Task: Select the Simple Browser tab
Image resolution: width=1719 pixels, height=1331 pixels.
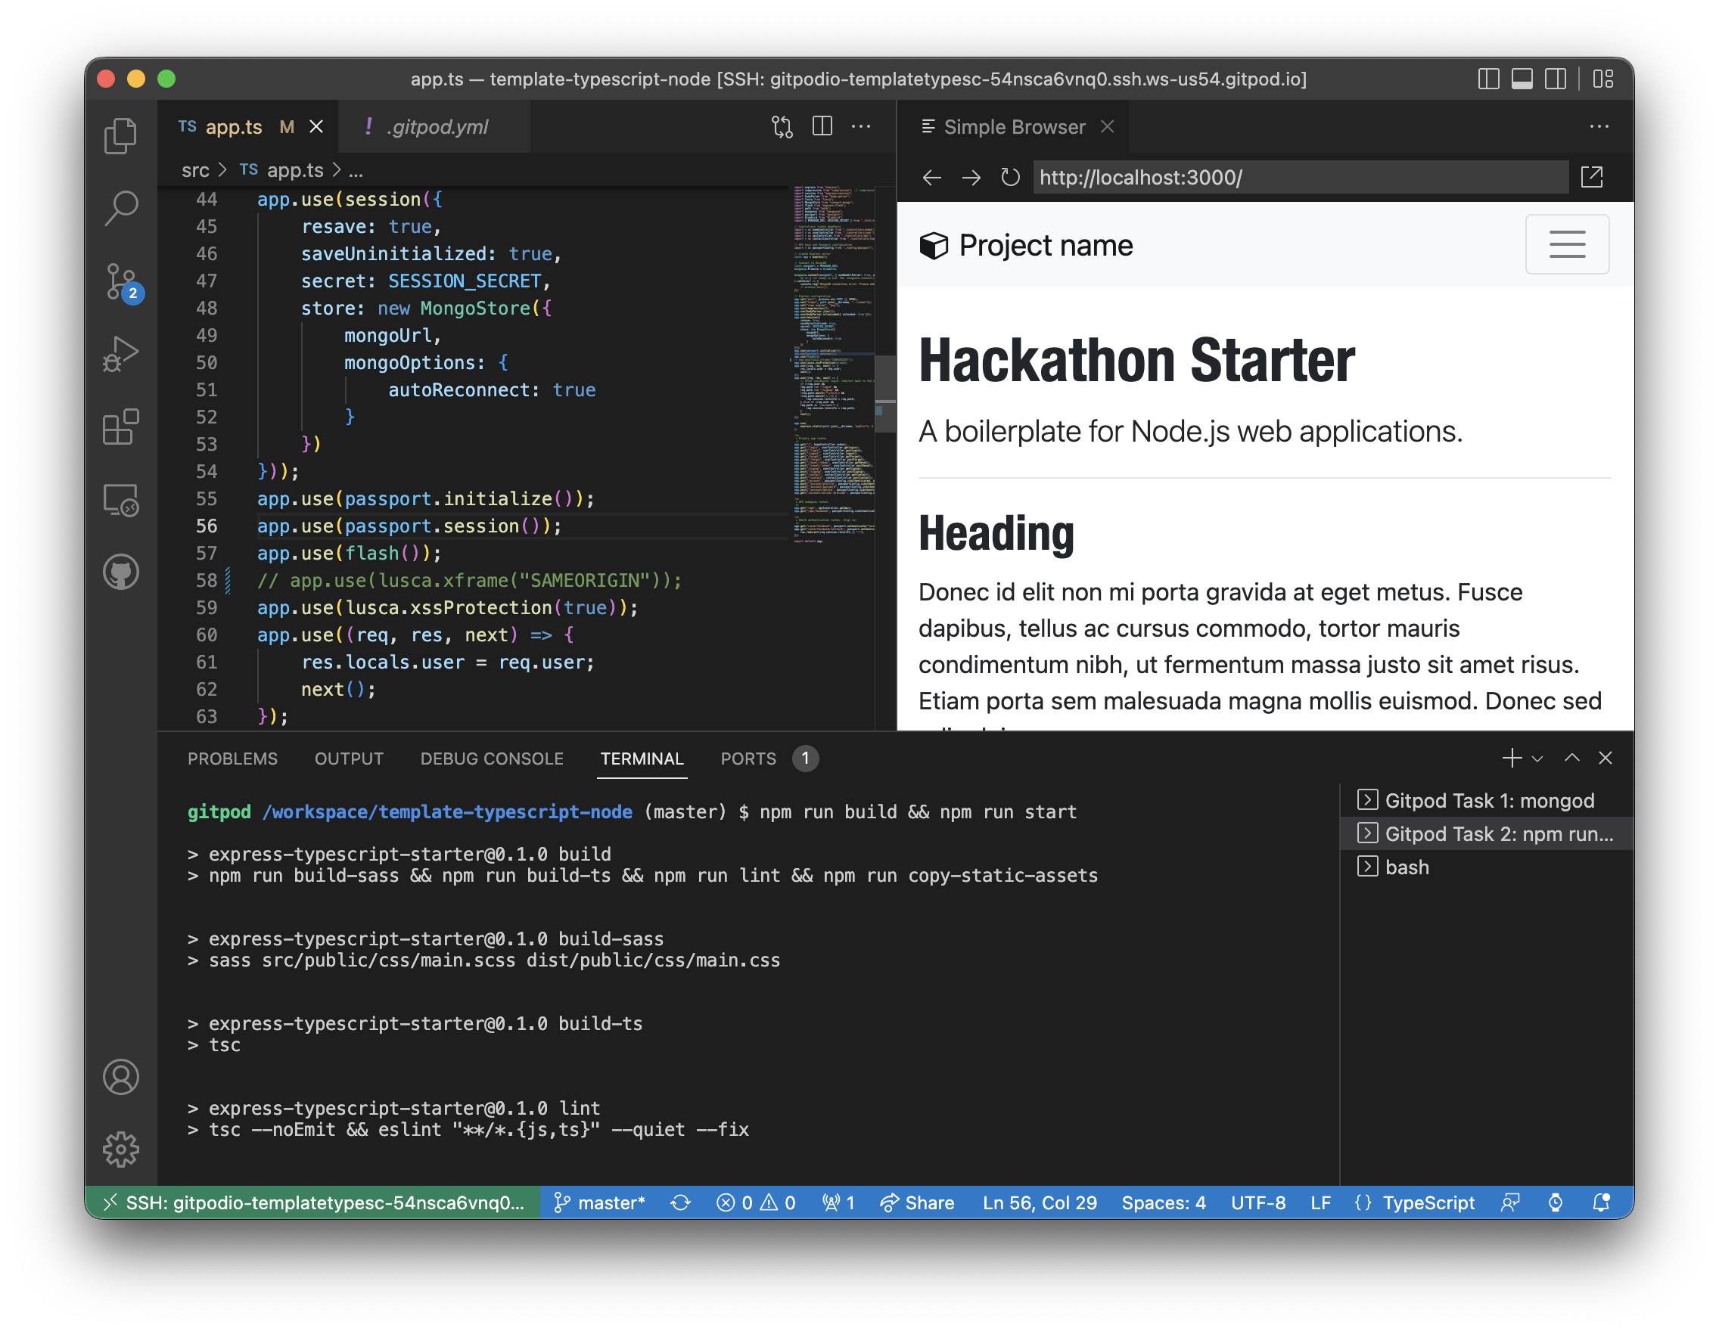Action: (x=1014, y=128)
